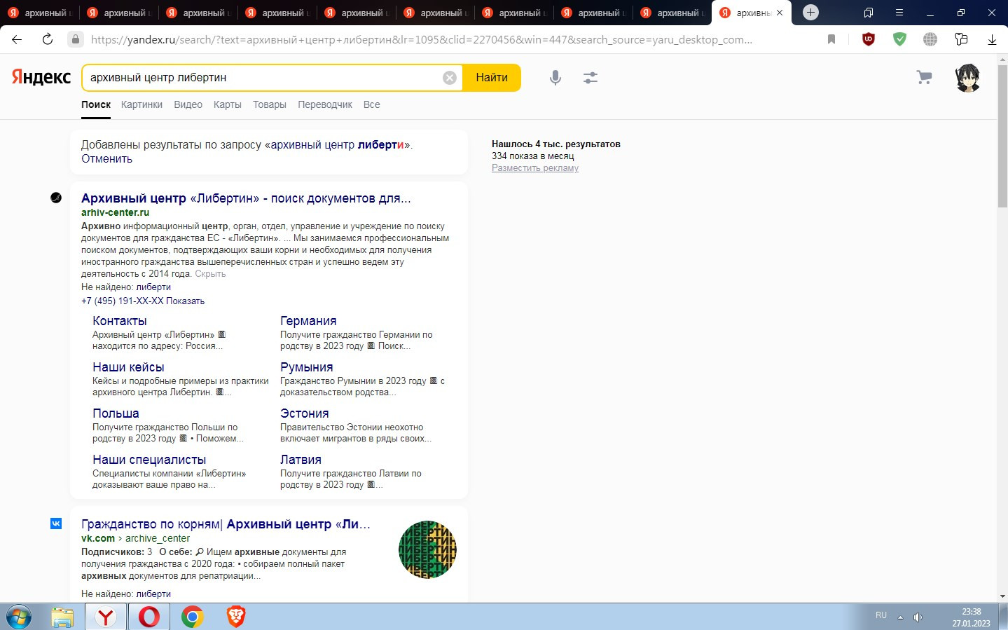Screen dimensions: 1008x630
Task: Reveal the phone number with Показать
Action: [185, 301]
